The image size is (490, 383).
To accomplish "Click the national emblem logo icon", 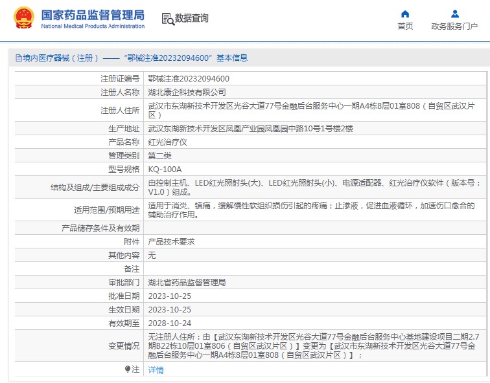I will click(x=24, y=17).
